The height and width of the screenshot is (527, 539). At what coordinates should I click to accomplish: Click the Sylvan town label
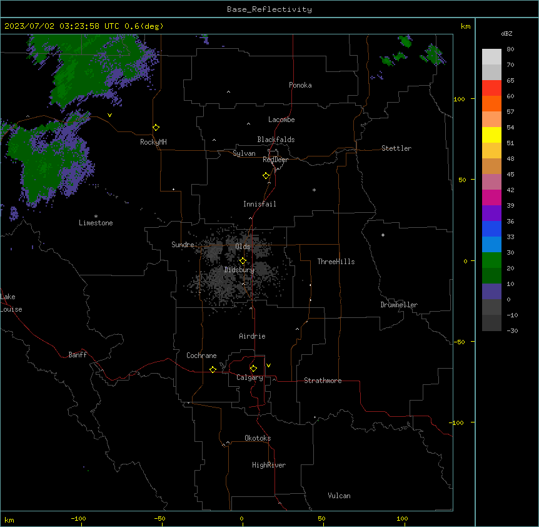point(244,153)
